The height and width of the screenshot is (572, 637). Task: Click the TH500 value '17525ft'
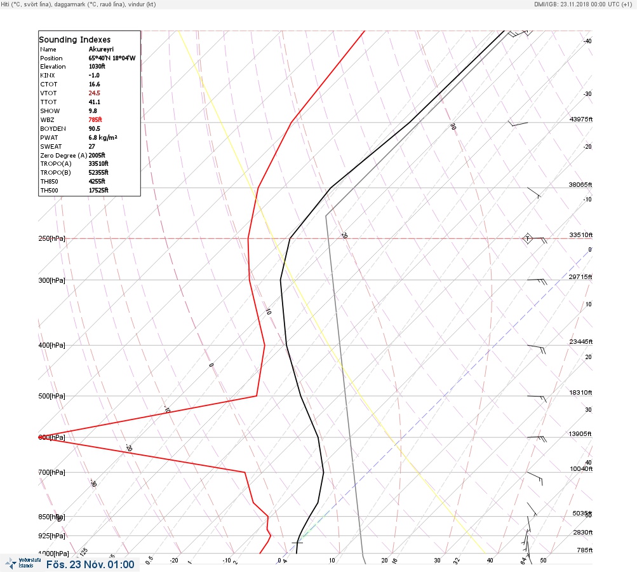pos(98,190)
